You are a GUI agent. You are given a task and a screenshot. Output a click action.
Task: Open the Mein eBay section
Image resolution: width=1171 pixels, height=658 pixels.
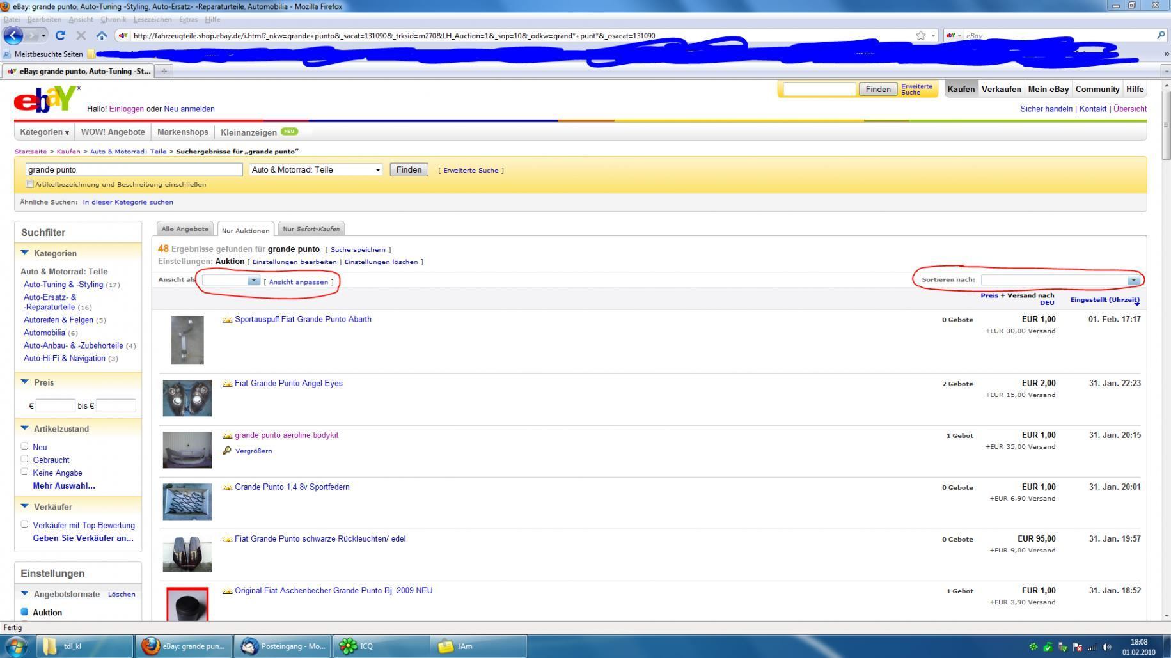point(1048,89)
